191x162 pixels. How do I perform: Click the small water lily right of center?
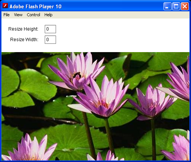coord(152,102)
